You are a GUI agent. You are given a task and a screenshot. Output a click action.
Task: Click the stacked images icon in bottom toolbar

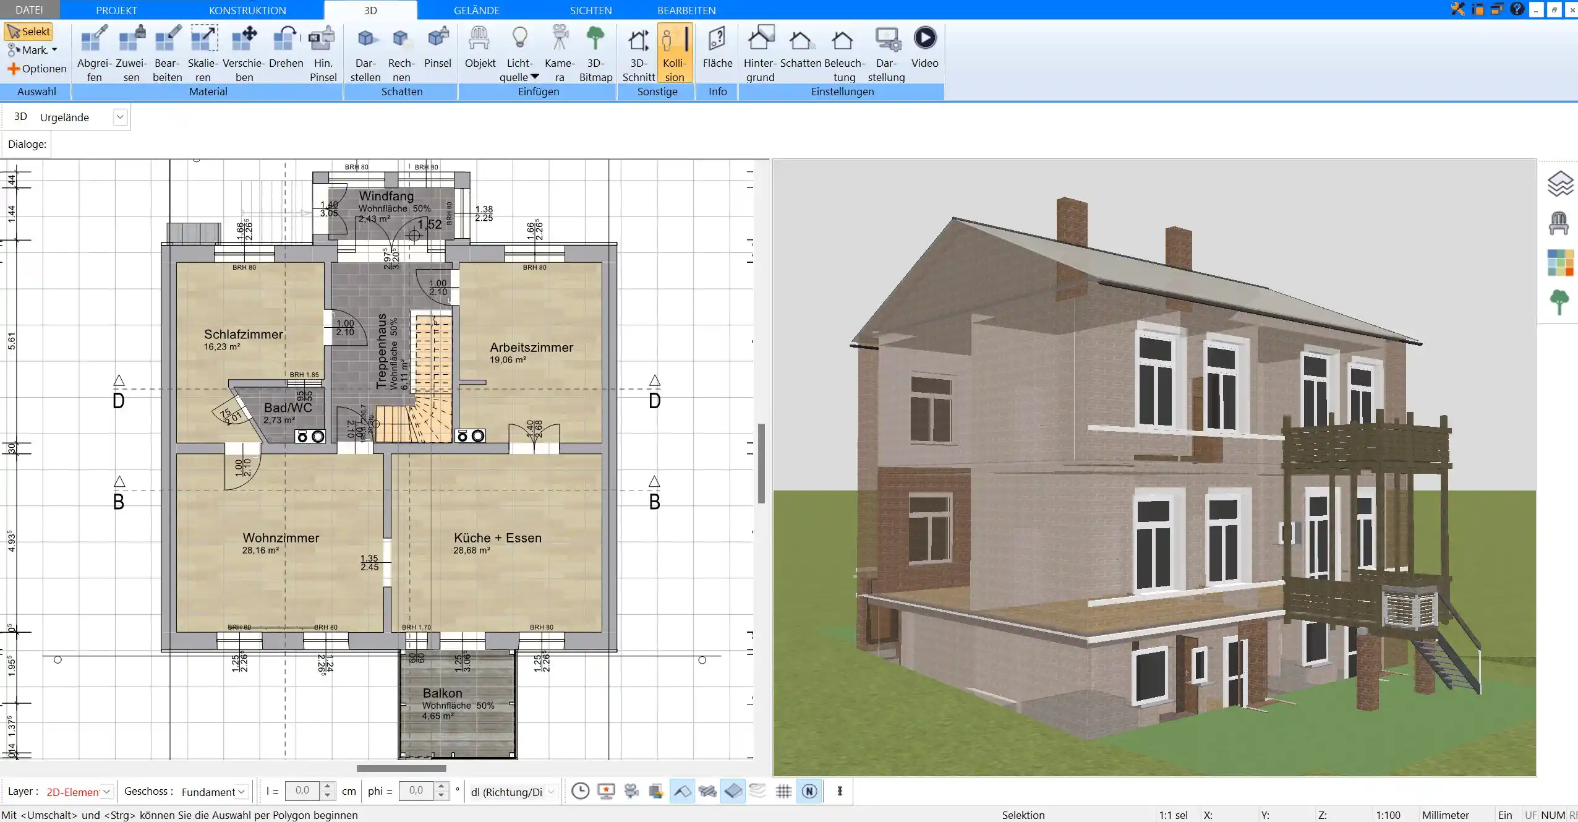click(656, 791)
